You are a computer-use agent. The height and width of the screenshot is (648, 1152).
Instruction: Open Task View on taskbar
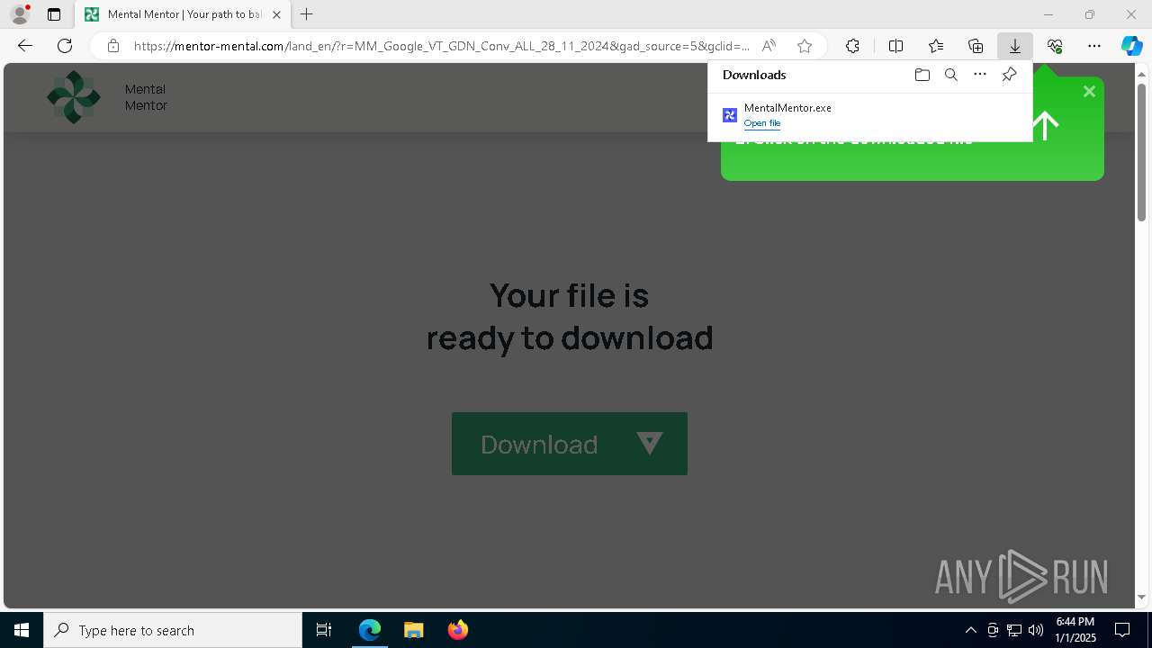[x=324, y=630]
